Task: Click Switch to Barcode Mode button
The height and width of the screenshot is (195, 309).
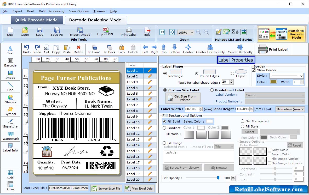Action: click(x=281, y=34)
